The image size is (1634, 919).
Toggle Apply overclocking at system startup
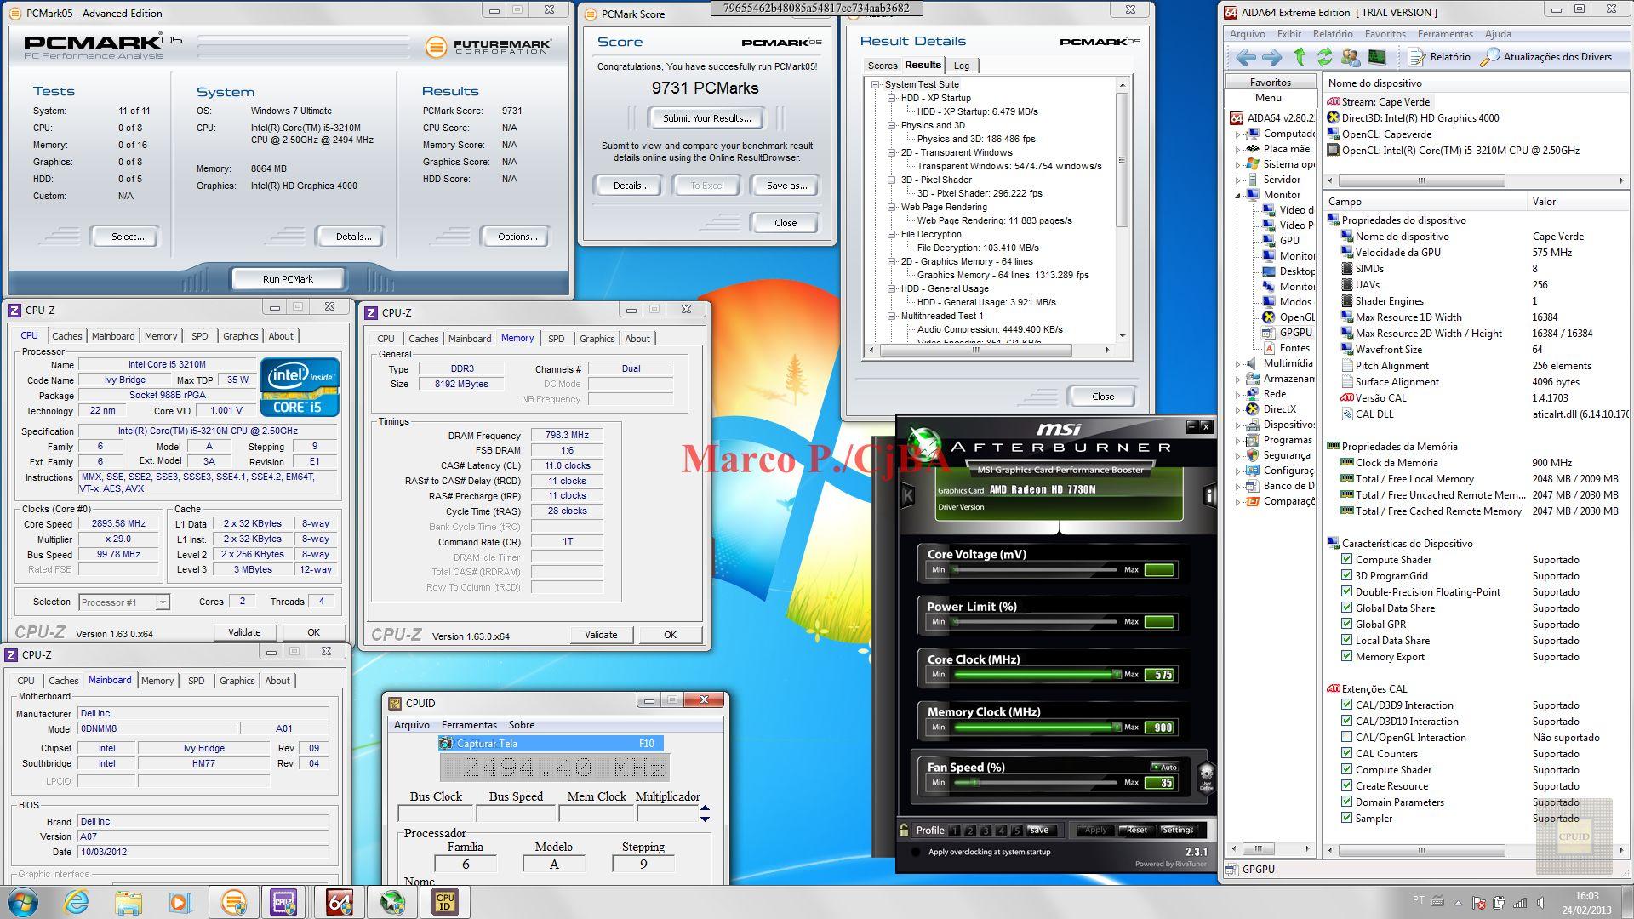coord(916,852)
